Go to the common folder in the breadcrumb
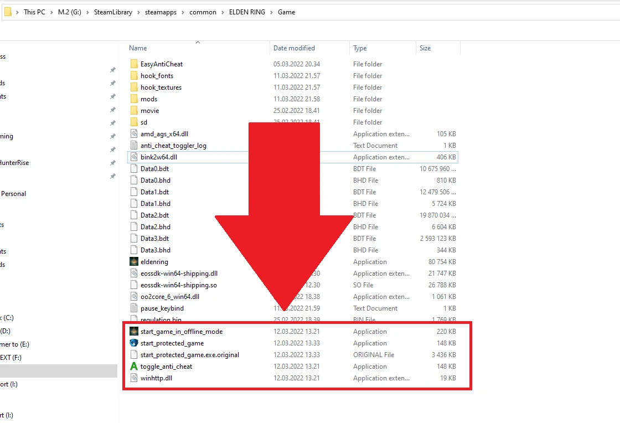The image size is (620, 423). click(x=203, y=12)
